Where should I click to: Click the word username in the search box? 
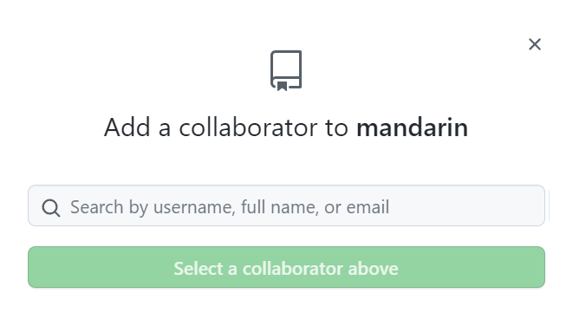[193, 207]
